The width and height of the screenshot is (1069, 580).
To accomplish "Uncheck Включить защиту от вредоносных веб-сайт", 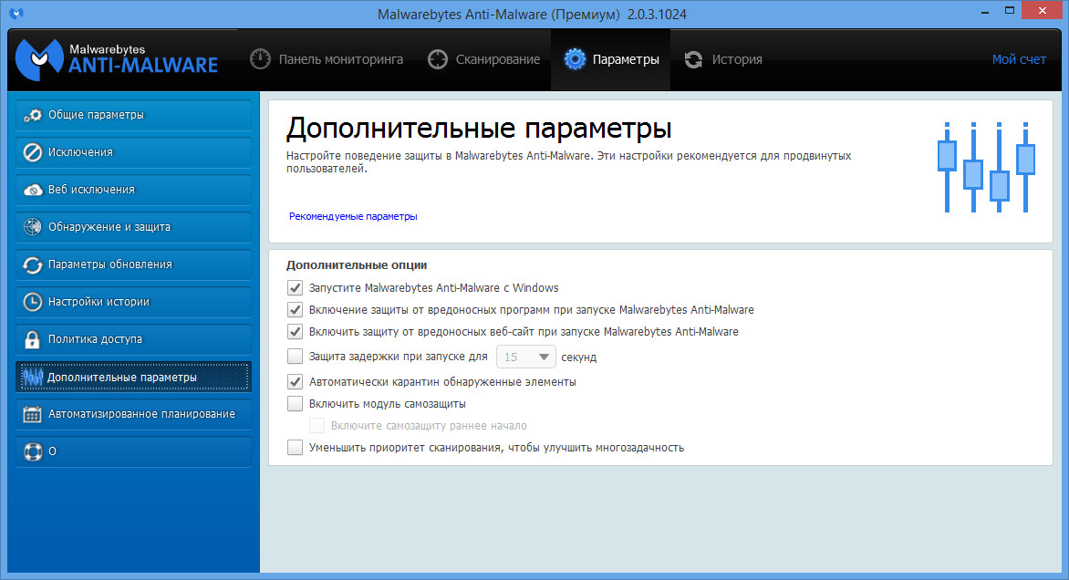I will tap(295, 331).
